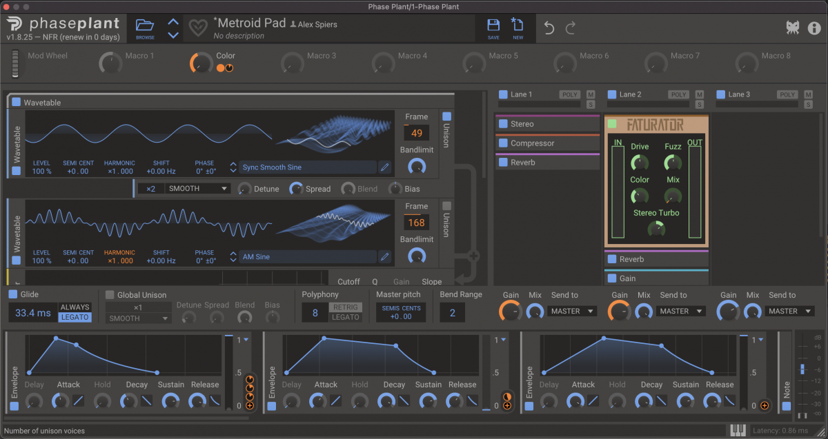The width and height of the screenshot is (828, 439).
Task: Load the previous preset with the up chevron
Action: (x=173, y=22)
